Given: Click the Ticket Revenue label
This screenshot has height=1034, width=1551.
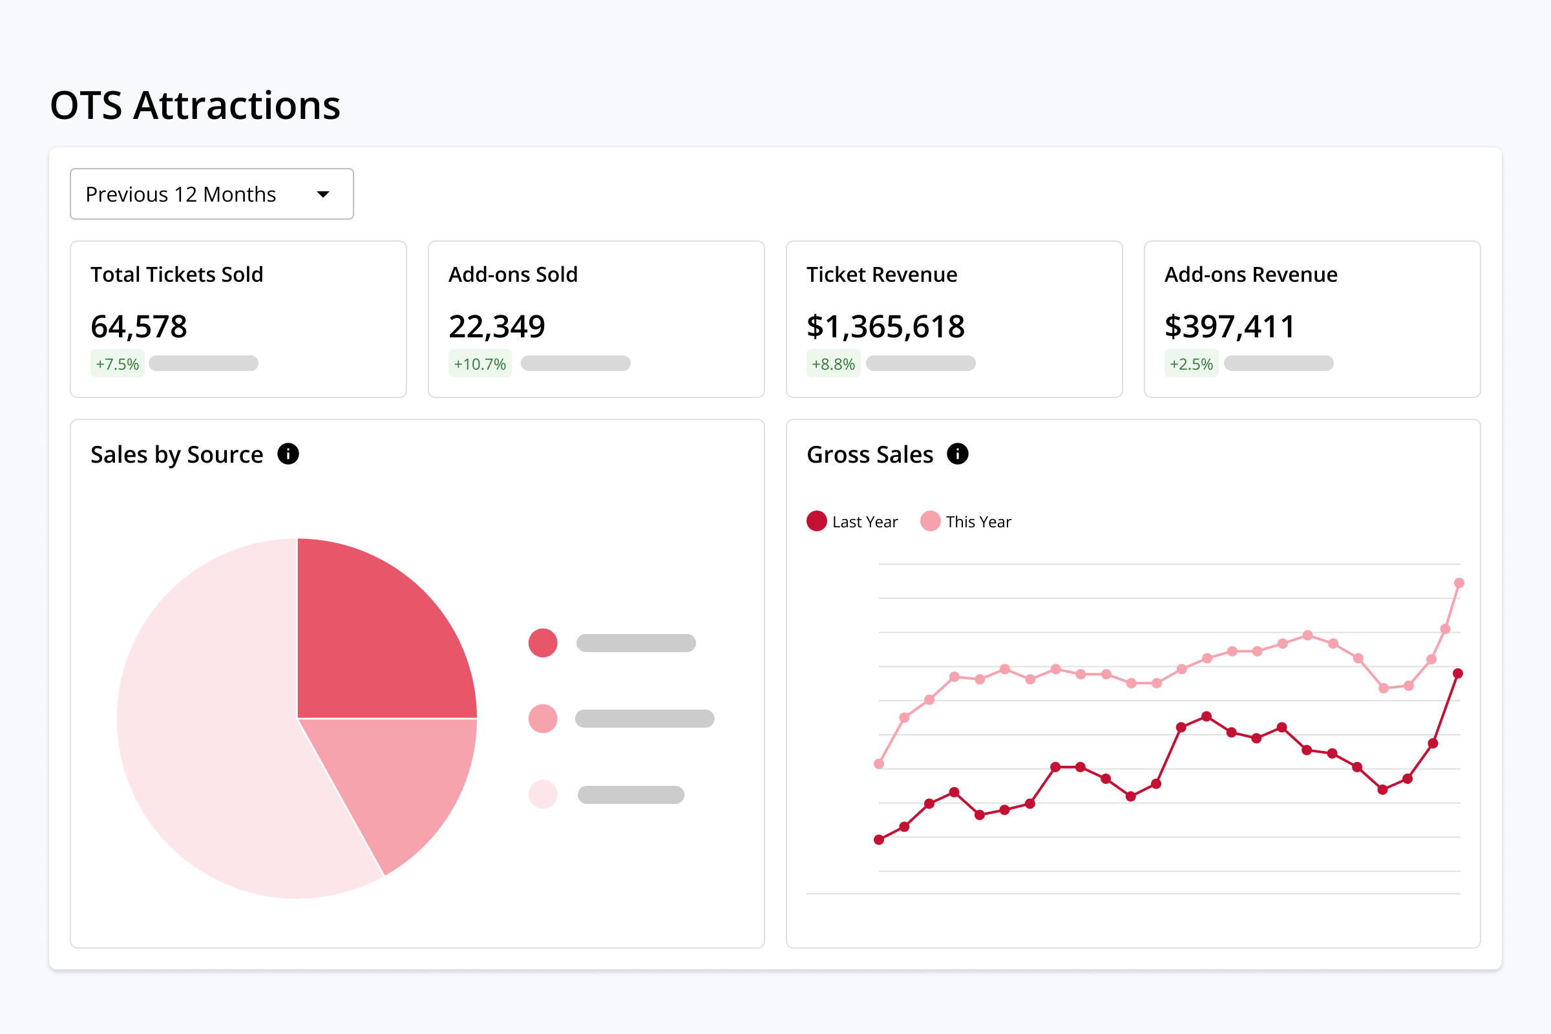Looking at the screenshot, I should click(881, 274).
